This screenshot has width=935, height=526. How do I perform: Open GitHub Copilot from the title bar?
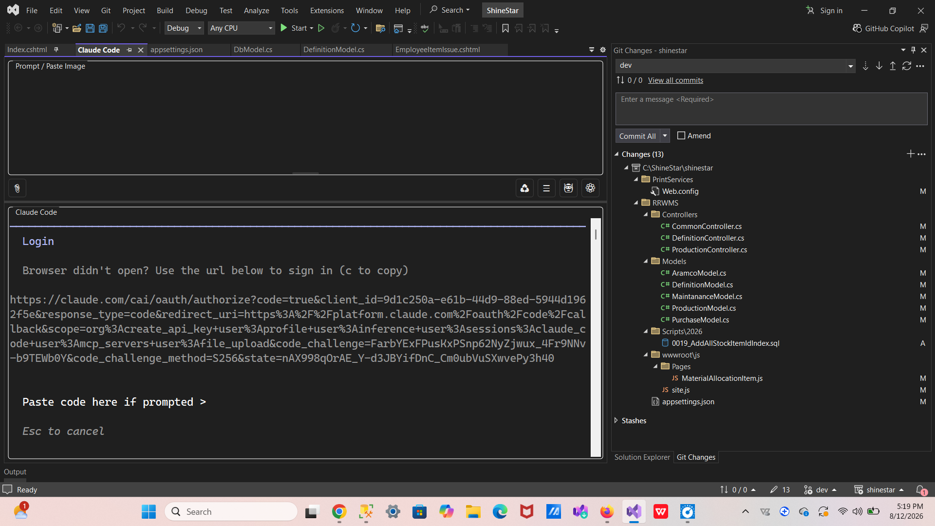coord(883,28)
